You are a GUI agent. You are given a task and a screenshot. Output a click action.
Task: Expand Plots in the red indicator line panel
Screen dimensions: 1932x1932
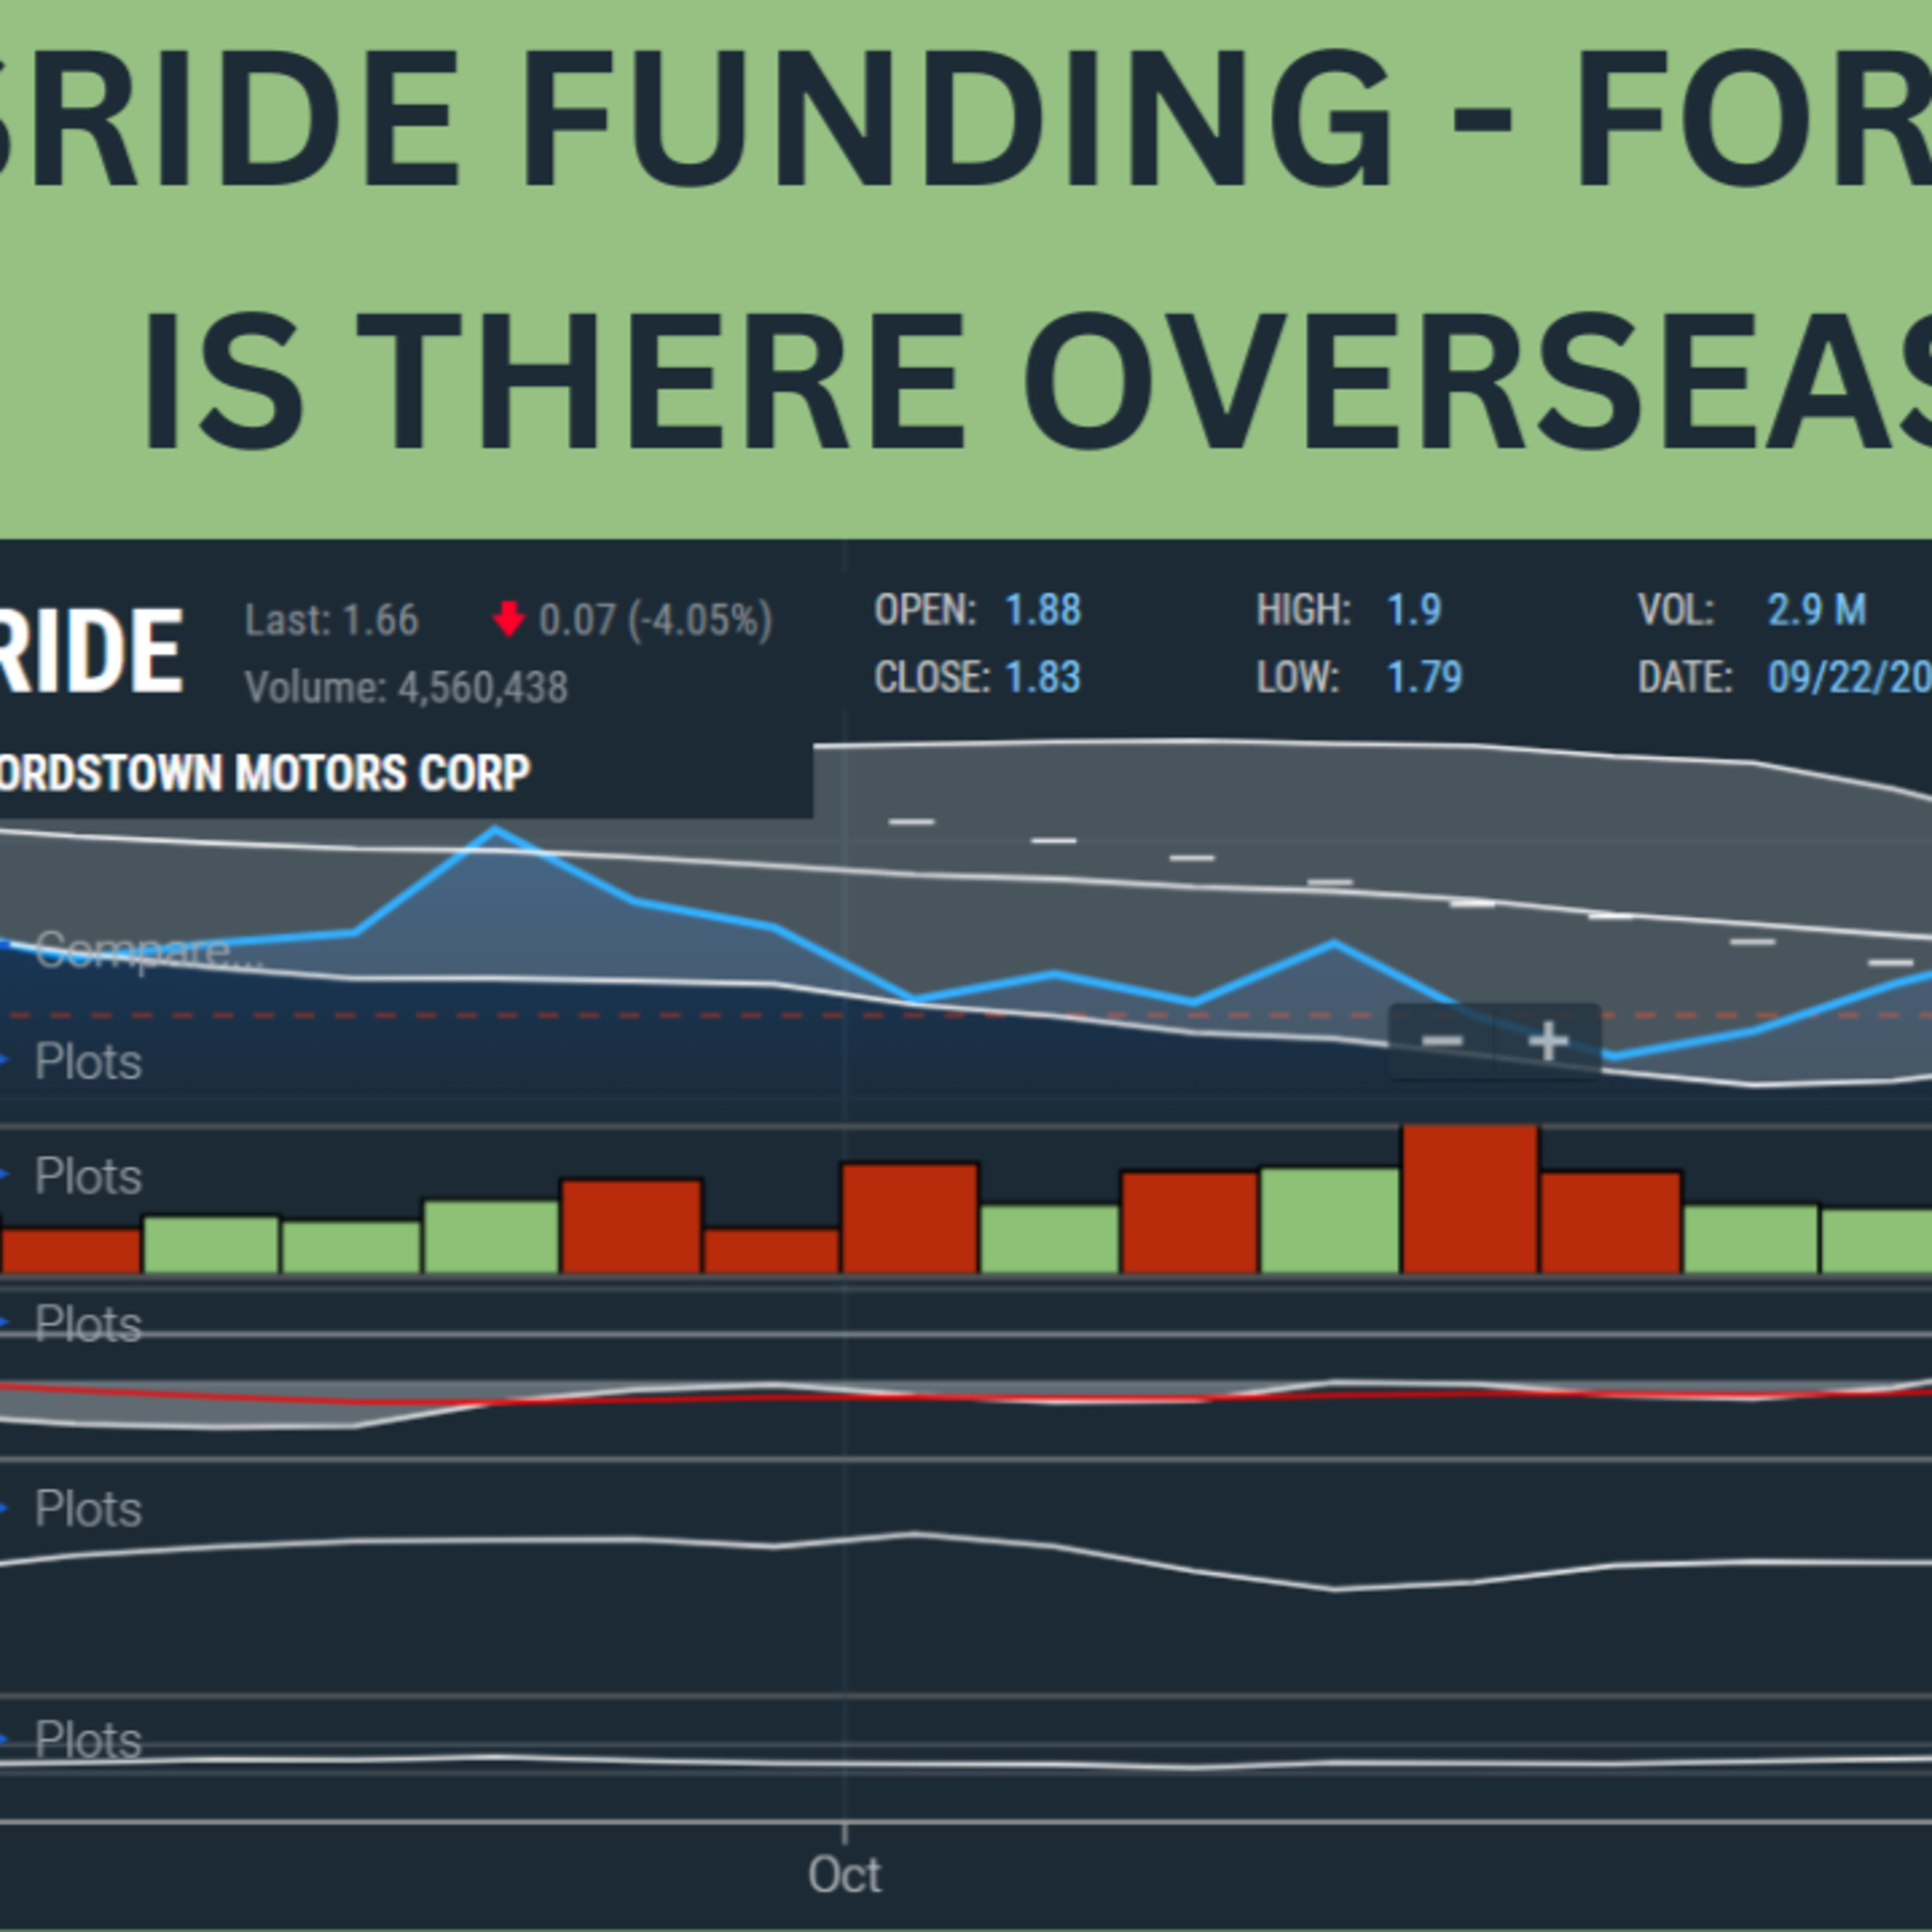[88, 1325]
